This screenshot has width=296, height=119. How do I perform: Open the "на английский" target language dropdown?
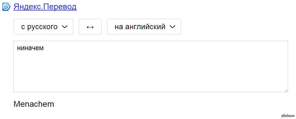tap(144, 27)
